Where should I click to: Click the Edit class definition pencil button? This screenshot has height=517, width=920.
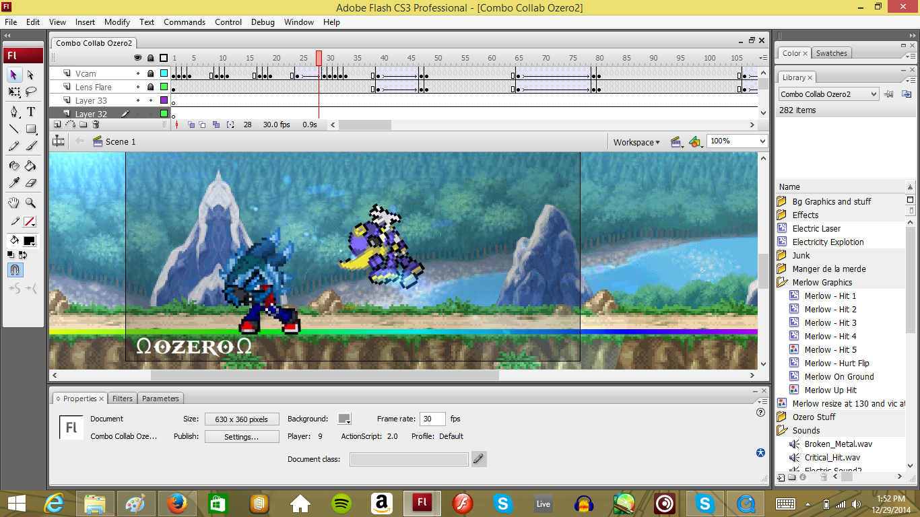478,459
